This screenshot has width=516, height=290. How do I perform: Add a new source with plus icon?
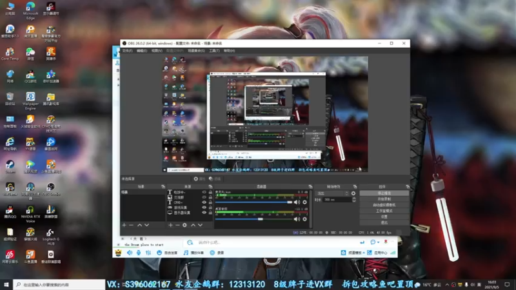point(170,225)
